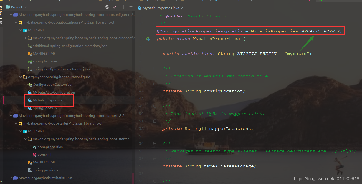
Task: Click the MYBATIS_PREFIX constant declaration
Action: (257, 54)
